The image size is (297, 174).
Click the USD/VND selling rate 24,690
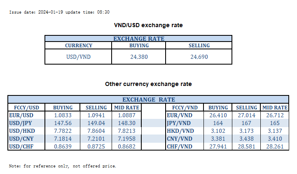click(199, 57)
